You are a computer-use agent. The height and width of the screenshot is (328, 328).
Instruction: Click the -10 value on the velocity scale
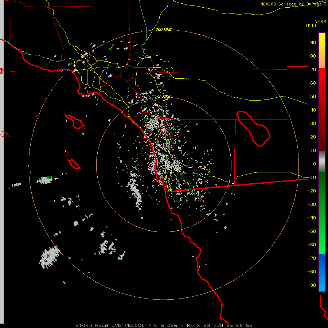(312, 177)
